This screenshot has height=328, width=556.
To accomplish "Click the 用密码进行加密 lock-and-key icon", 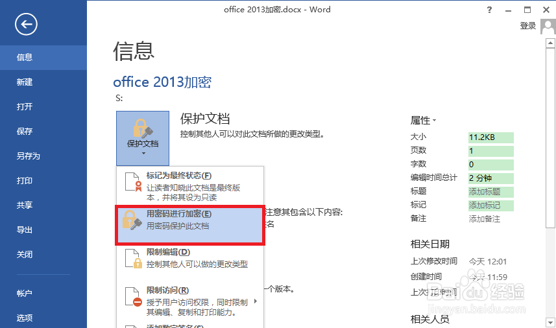I will (132, 220).
